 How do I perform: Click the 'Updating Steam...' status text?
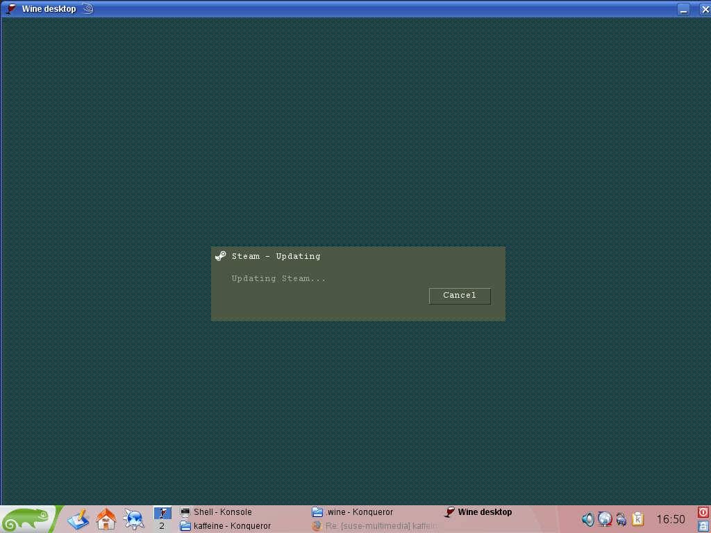click(278, 278)
